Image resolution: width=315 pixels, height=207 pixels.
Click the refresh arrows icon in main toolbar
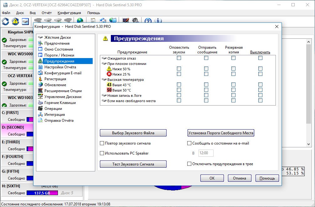[x=5, y=21]
